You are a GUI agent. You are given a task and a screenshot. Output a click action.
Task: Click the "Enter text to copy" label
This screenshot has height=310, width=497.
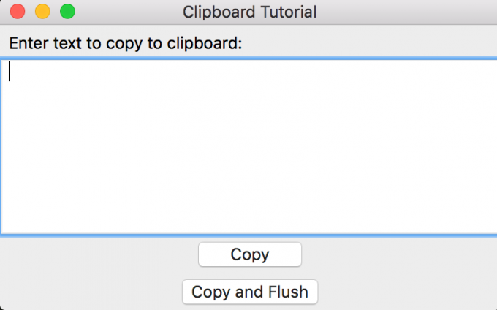pos(125,43)
